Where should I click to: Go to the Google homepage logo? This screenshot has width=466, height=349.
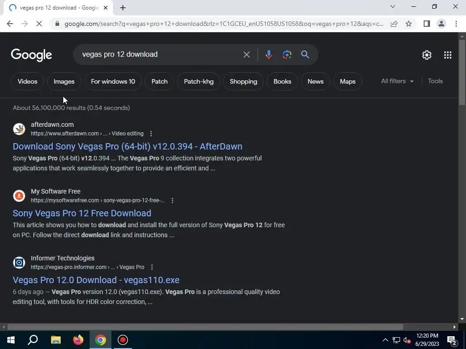pos(31,55)
